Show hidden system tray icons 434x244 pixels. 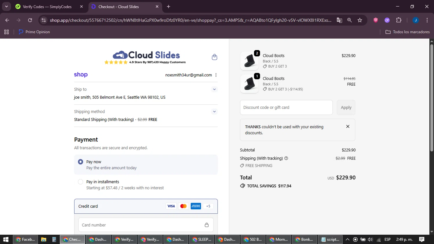coord(347,239)
